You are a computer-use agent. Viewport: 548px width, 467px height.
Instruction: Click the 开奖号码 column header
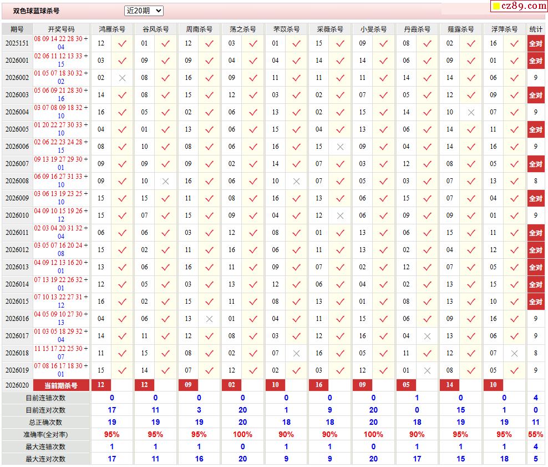[x=61, y=29]
